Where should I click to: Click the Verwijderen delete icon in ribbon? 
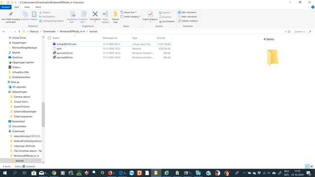[x=95, y=14]
